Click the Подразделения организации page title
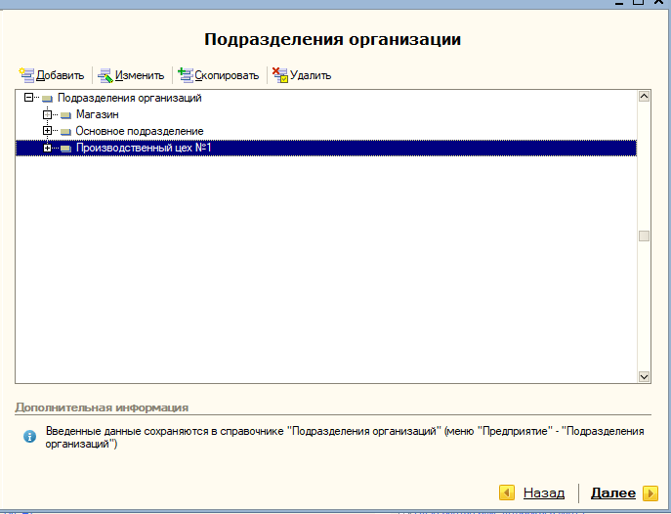The width and height of the screenshot is (671, 514). coord(332,39)
